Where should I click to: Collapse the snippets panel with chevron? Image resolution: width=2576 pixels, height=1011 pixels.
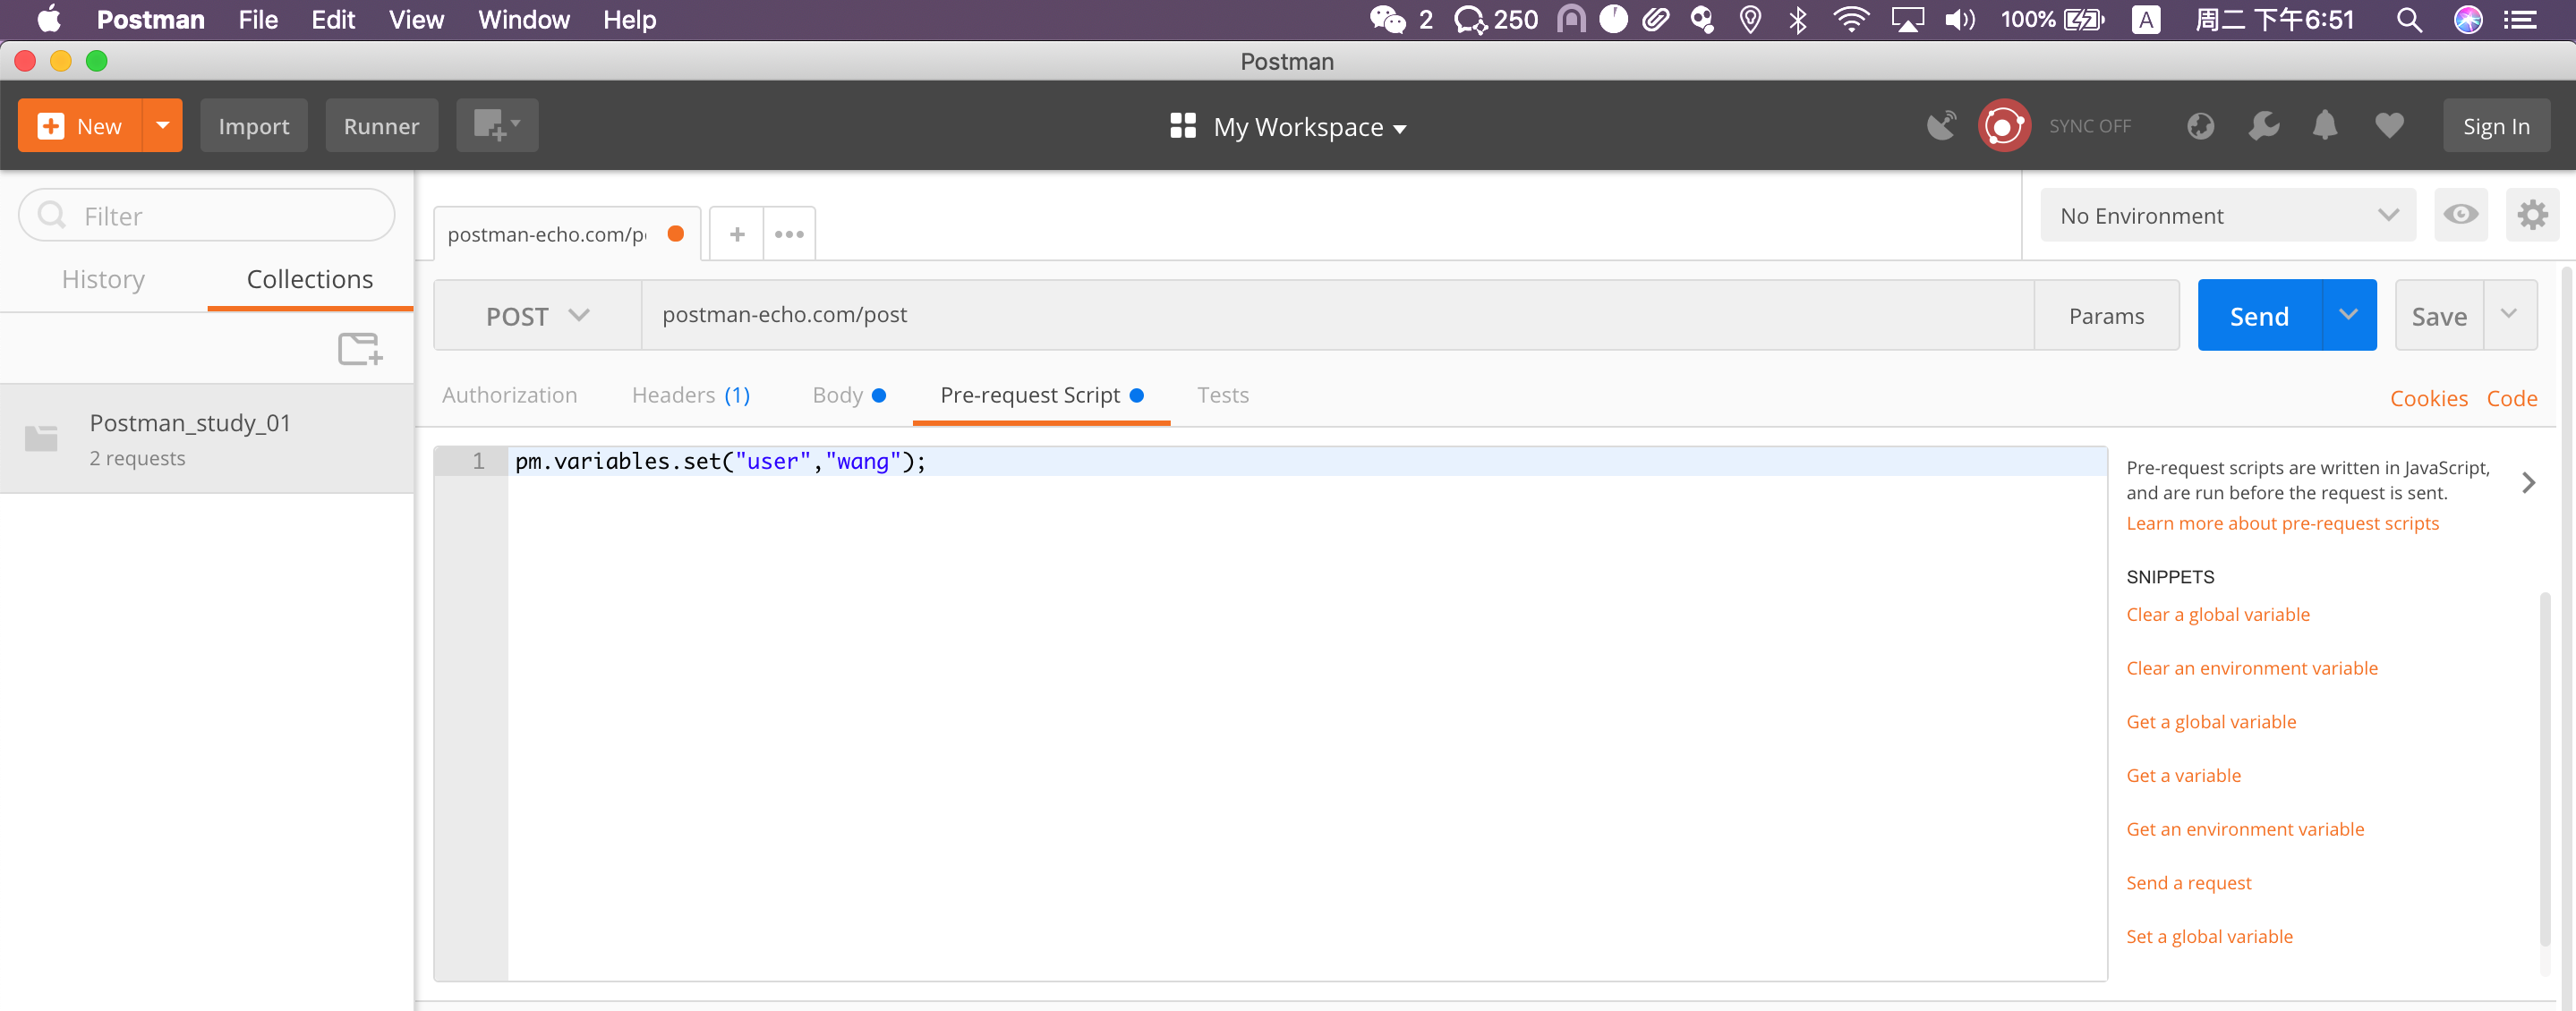(2529, 483)
